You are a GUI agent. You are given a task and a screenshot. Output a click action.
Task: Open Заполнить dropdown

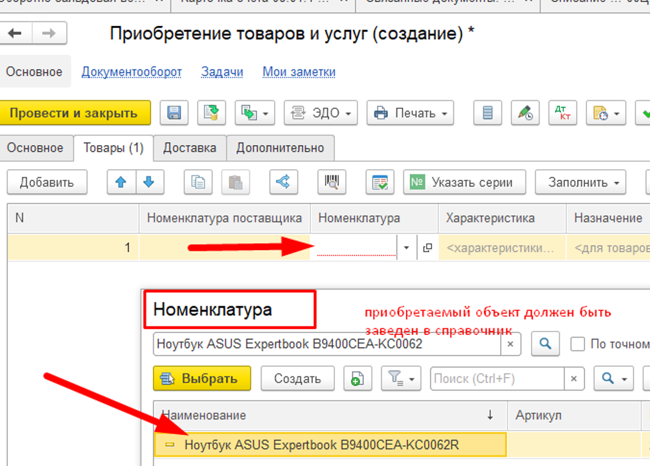(x=580, y=182)
